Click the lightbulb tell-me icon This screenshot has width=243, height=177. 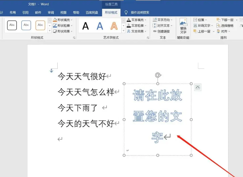(x=126, y=13)
